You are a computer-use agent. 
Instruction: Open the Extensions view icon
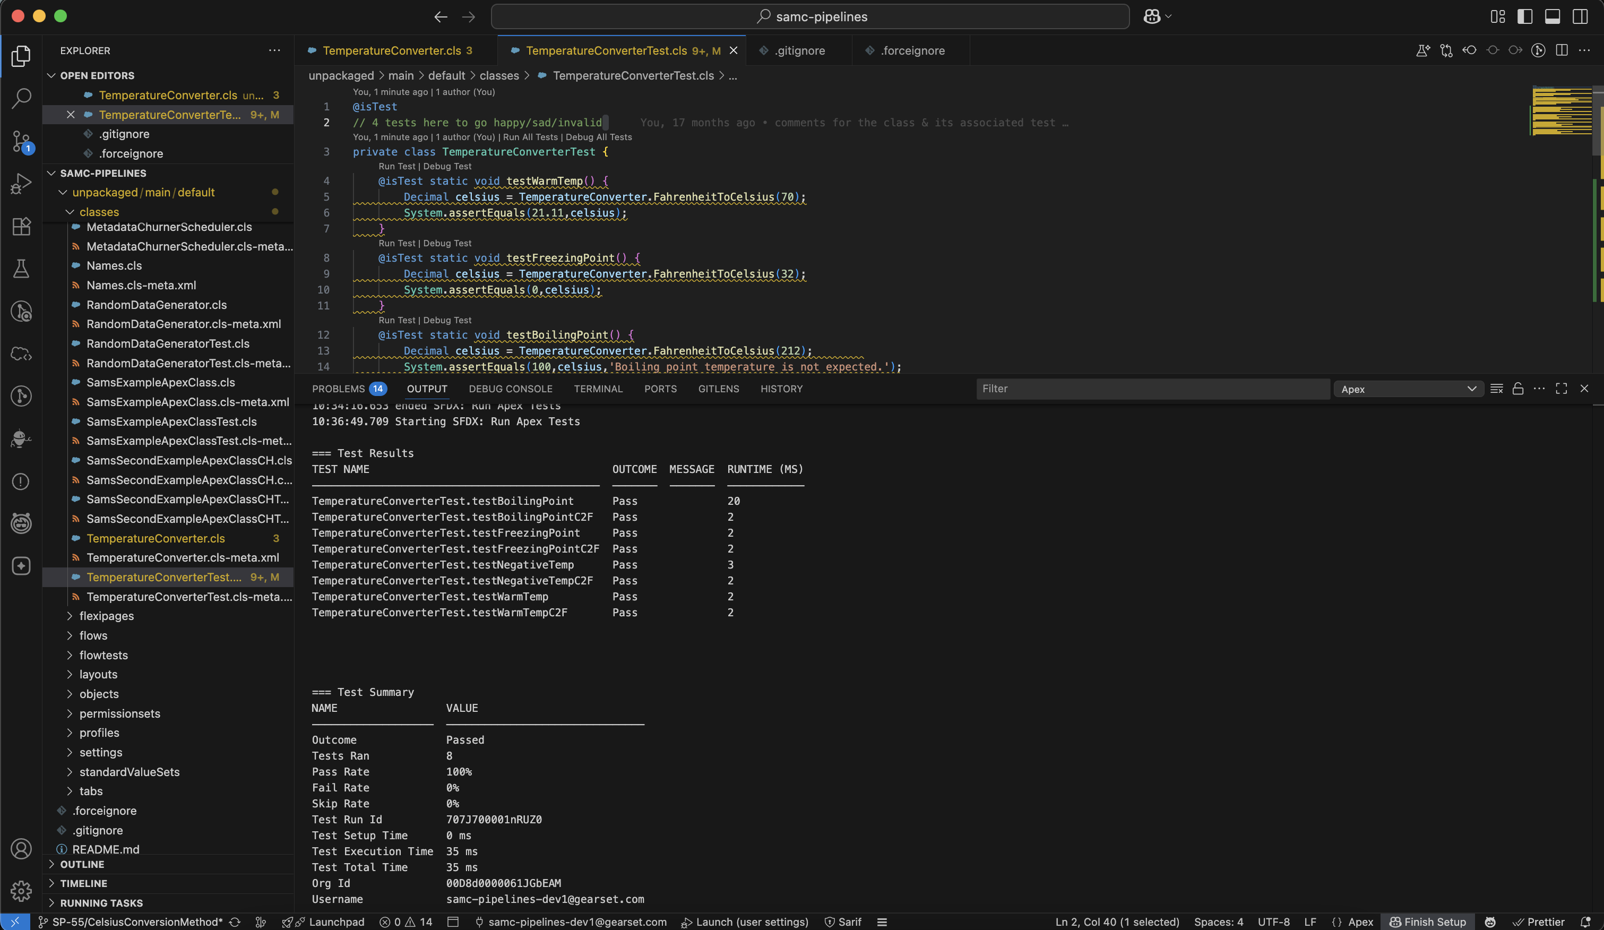click(21, 226)
